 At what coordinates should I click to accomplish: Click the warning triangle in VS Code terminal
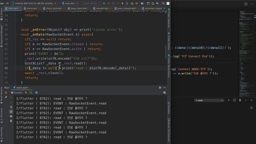(252, 108)
